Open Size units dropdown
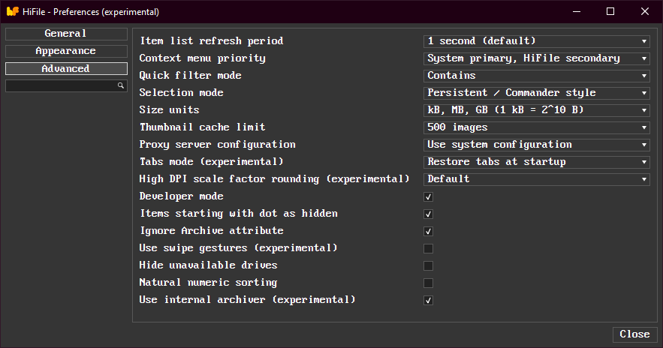663x348 pixels. coord(536,110)
